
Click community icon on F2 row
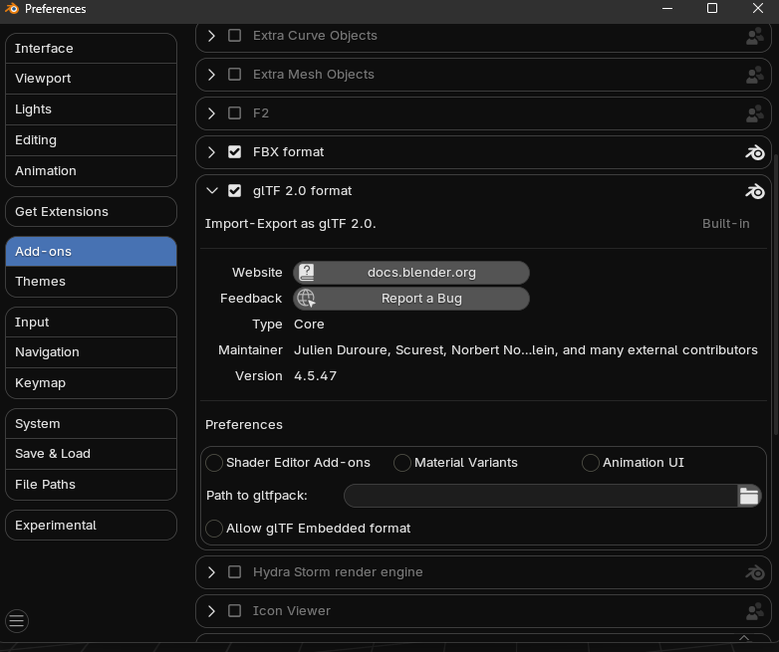point(755,113)
